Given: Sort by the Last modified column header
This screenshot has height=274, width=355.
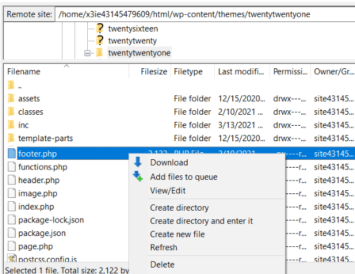Looking at the screenshot, I should pos(241,72).
